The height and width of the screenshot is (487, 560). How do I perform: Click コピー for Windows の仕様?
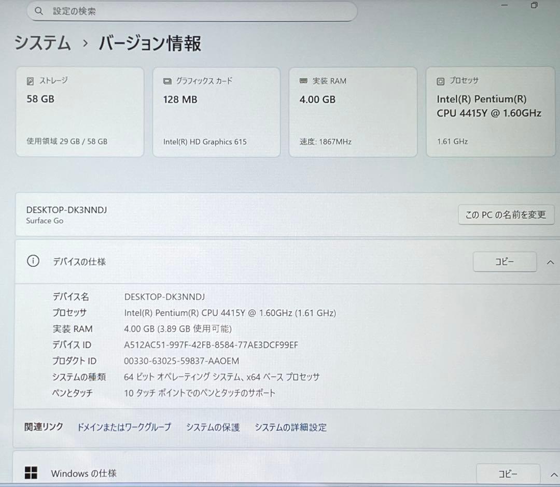[508, 473]
